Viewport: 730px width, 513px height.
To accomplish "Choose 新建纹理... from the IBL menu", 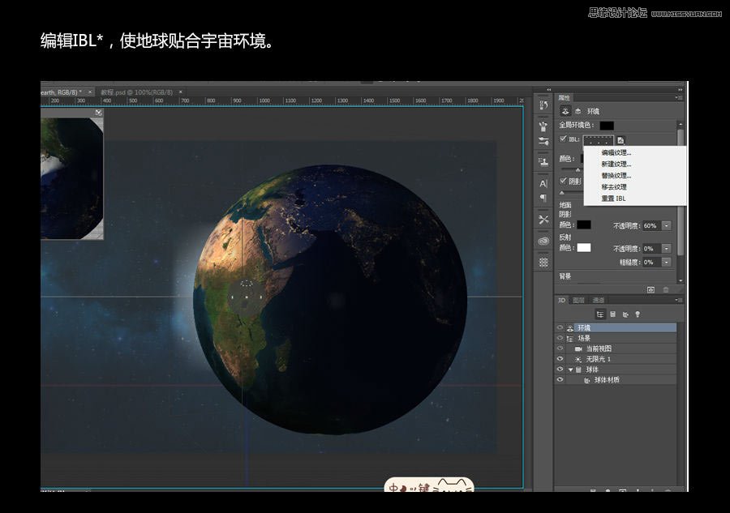I will pos(616,165).
